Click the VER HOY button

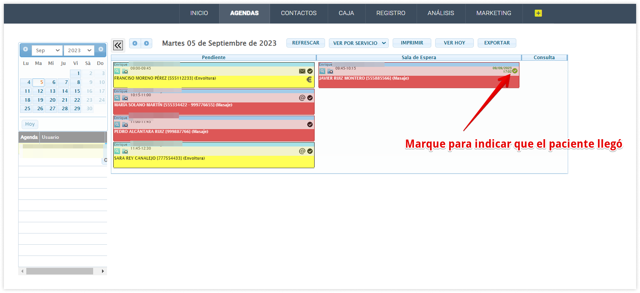point(454,43)
